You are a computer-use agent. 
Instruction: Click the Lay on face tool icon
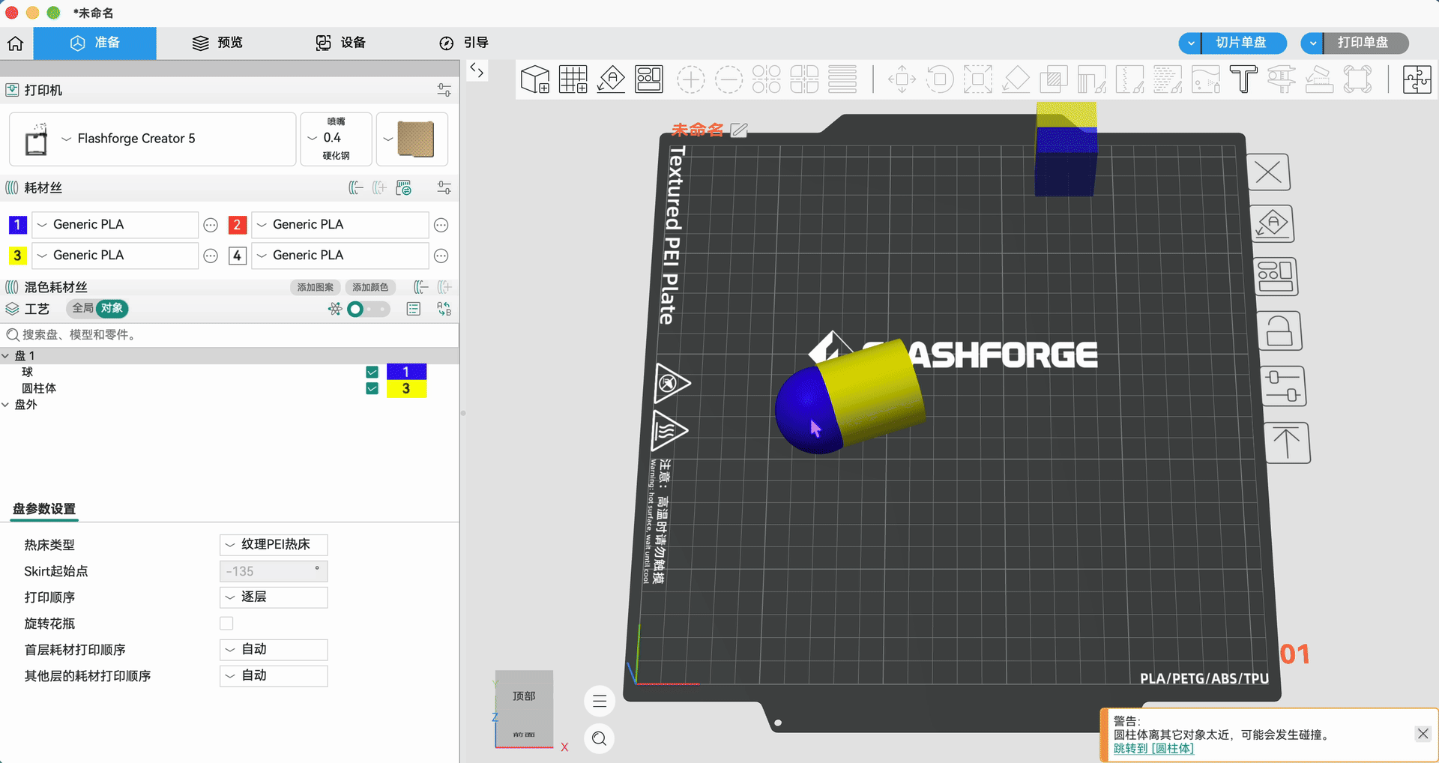(x=1016, y=79)
